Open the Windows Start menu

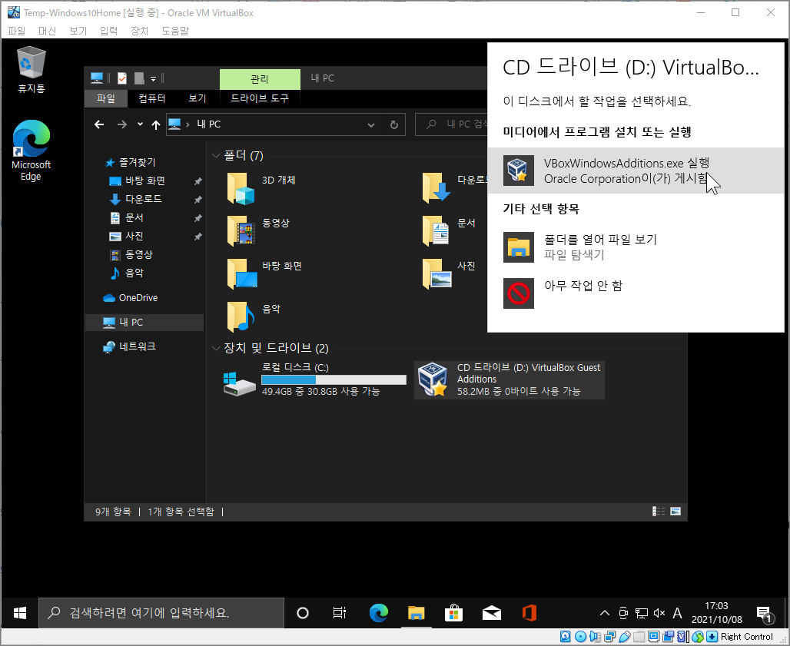20,613
